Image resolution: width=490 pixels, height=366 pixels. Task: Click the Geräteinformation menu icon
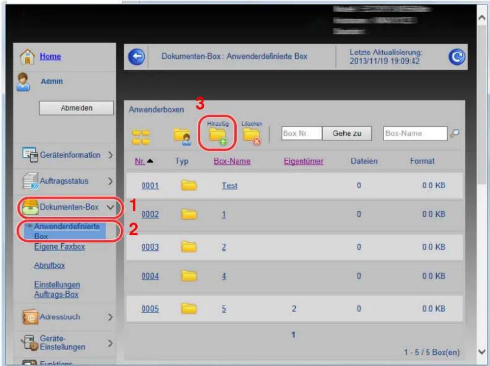coord(30,155)
